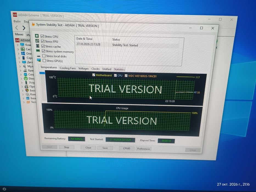
Task: Click the Save button
Action: pos(105,148)
